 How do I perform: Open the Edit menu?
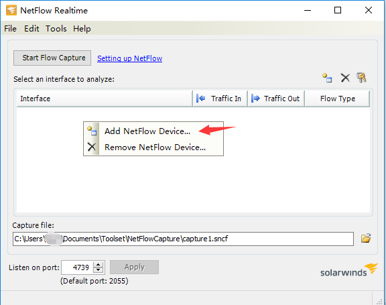31,29
